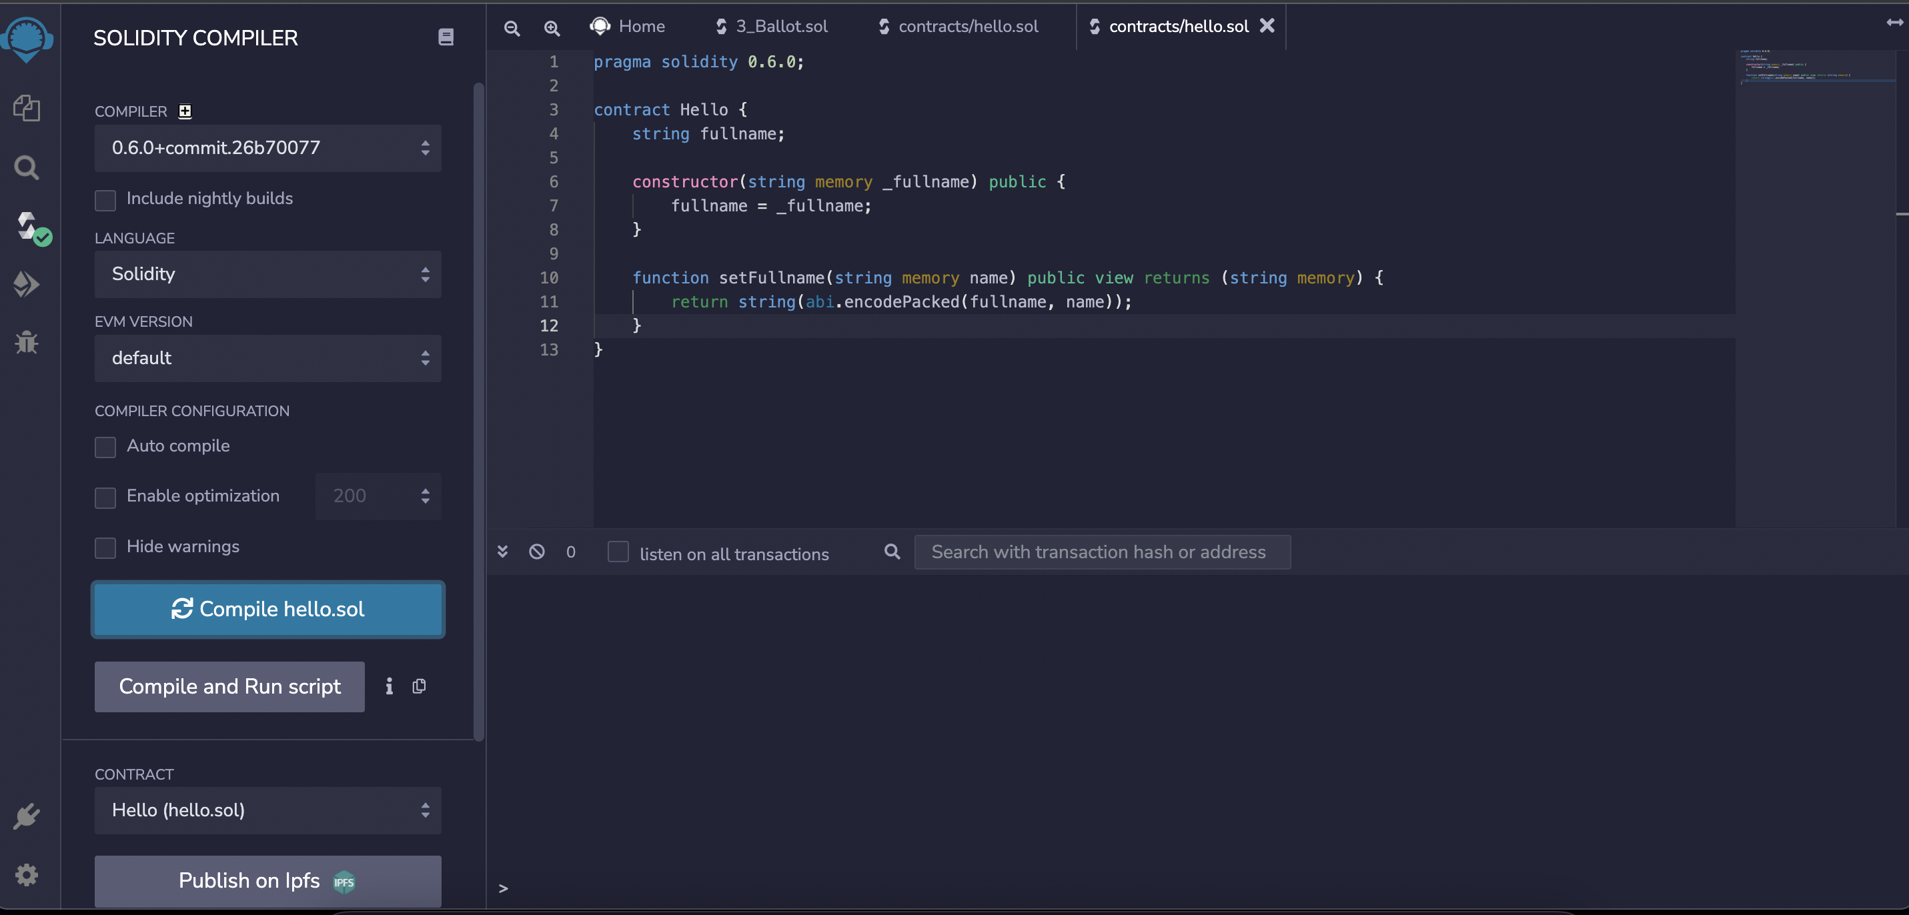The image size is (1909, 915).
Task: Switch to the Home tab
Action: click(628, 27)
